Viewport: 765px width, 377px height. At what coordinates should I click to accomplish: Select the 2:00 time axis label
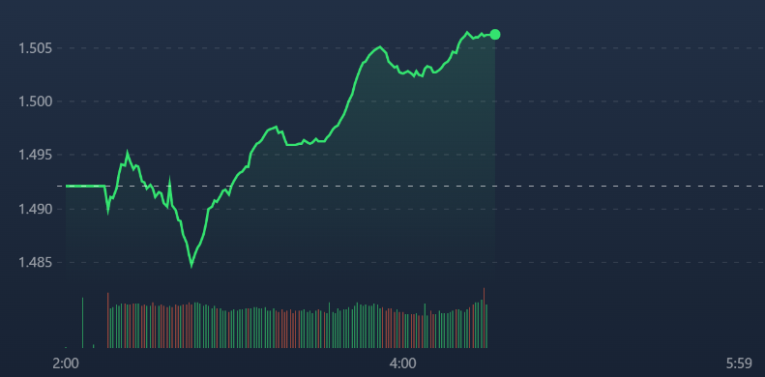pyautogui.click(x=66, y=363)
